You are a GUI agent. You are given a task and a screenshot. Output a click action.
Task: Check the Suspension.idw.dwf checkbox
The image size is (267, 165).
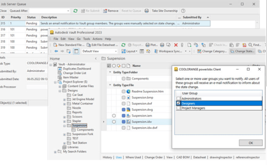(x=124, y=128)
